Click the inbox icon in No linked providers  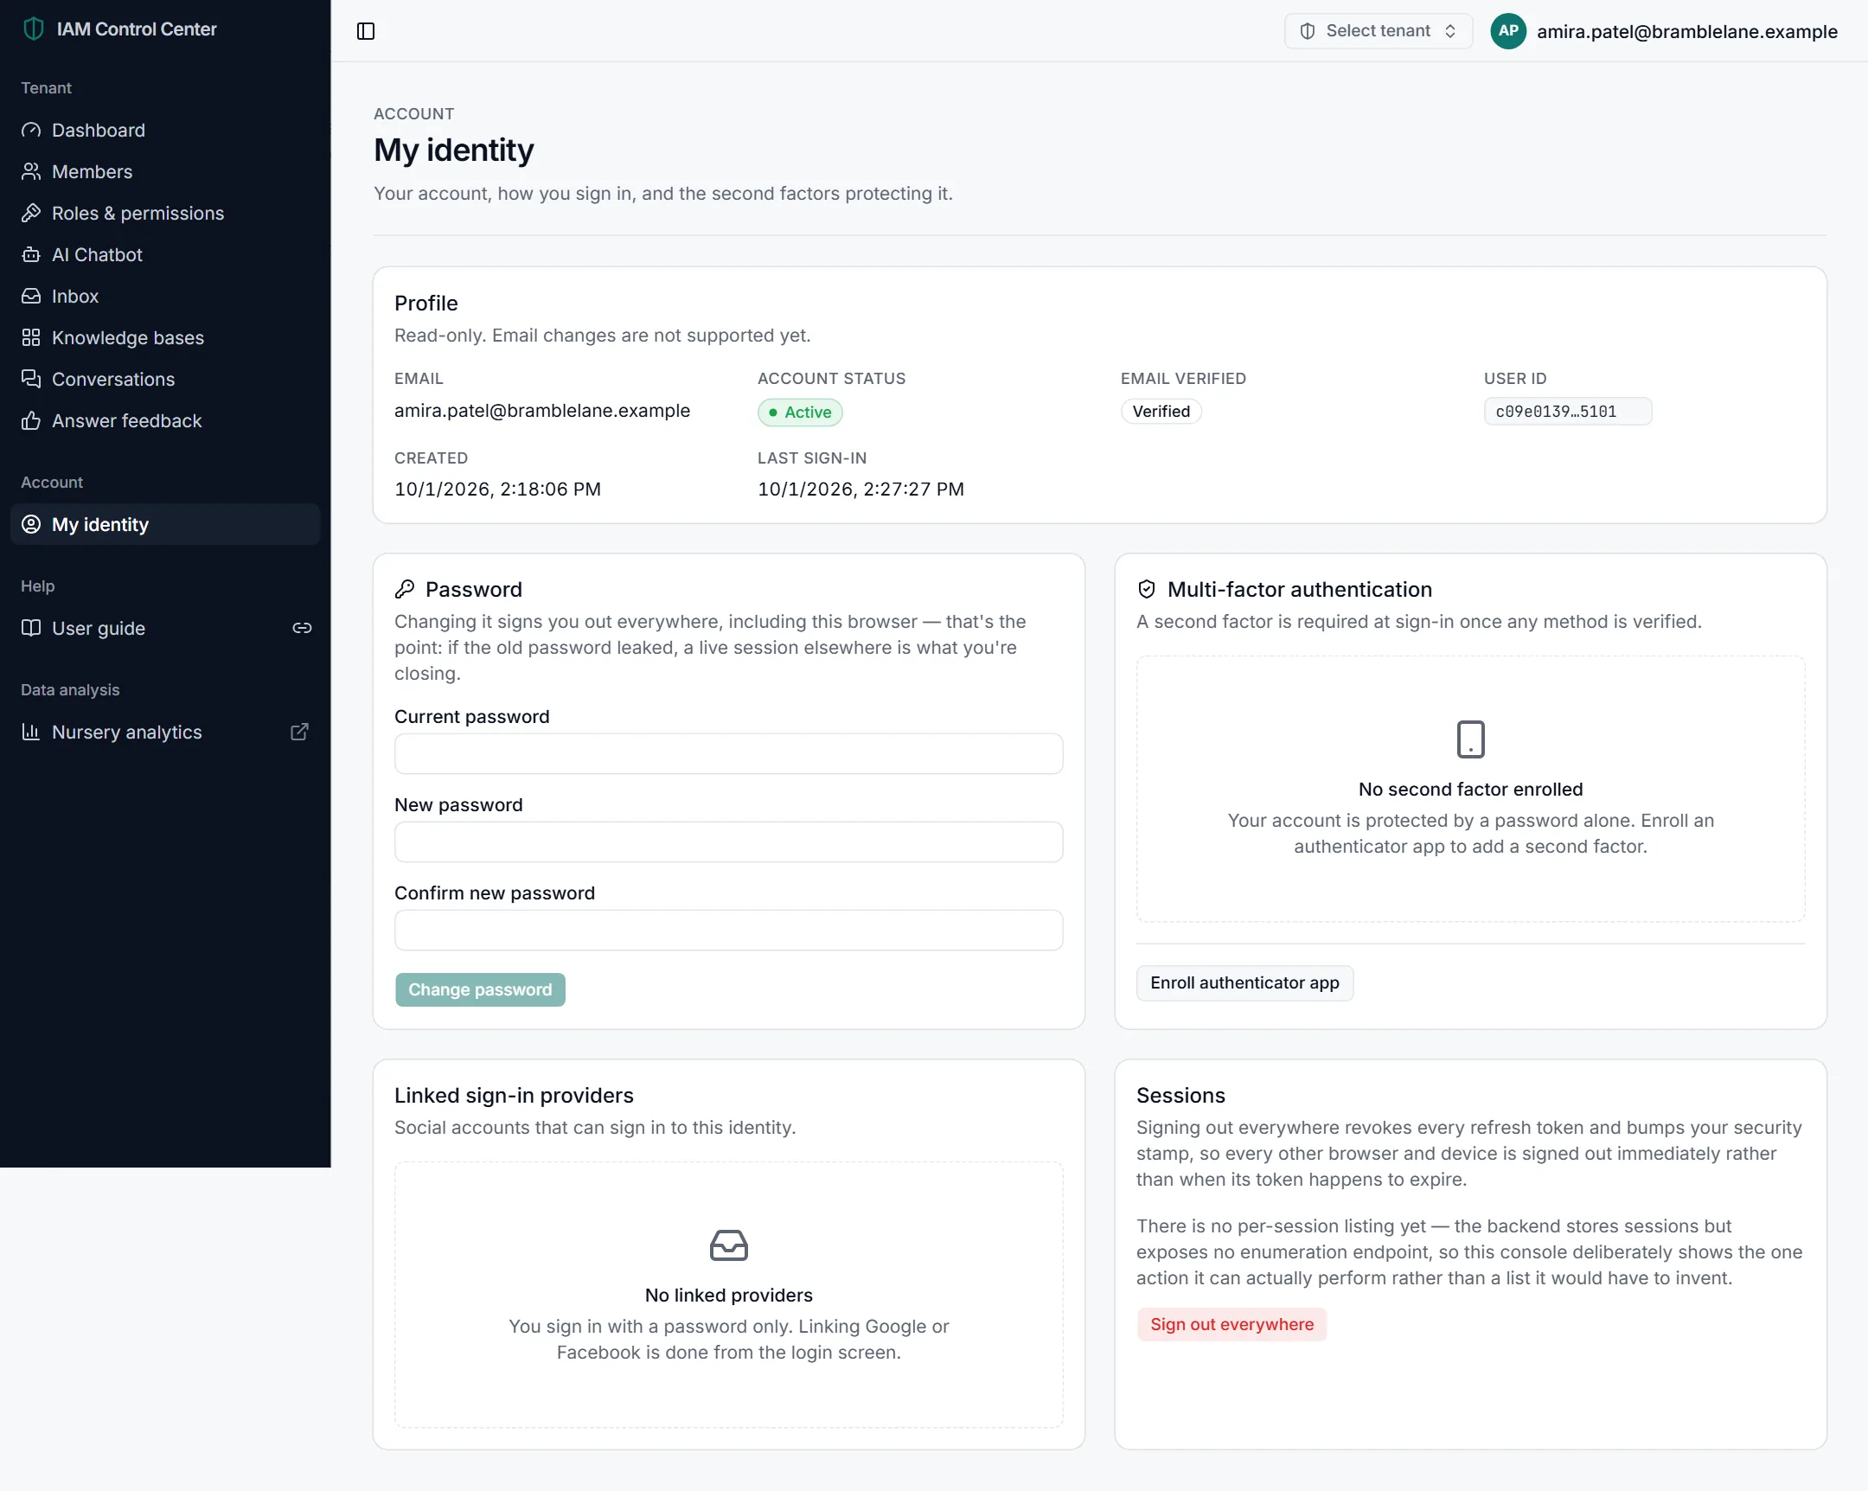[729, 1245]
